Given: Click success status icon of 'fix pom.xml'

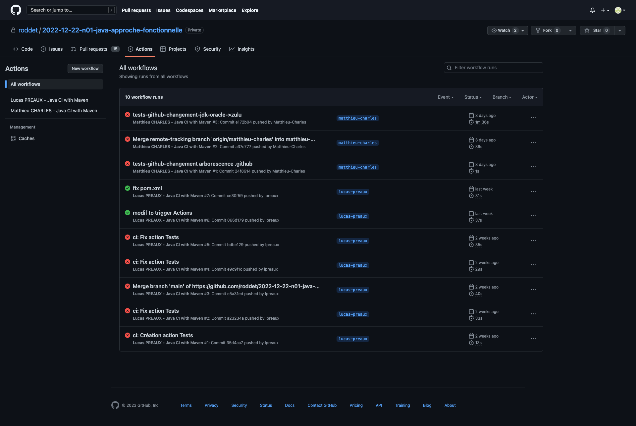Looking at the screenshot, I should [128, 188].
